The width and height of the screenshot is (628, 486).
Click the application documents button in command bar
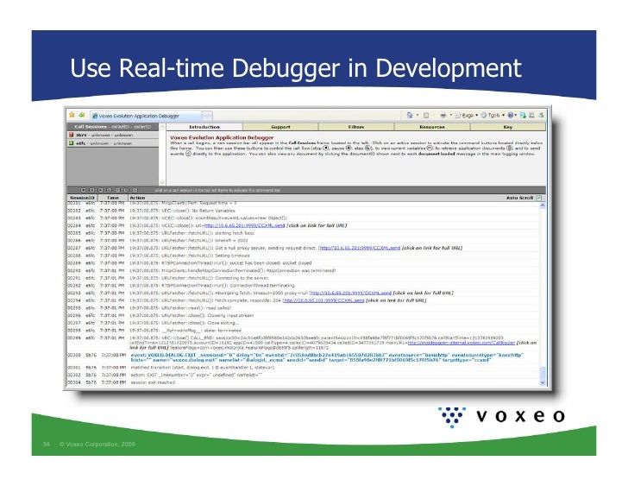[126, 190]
